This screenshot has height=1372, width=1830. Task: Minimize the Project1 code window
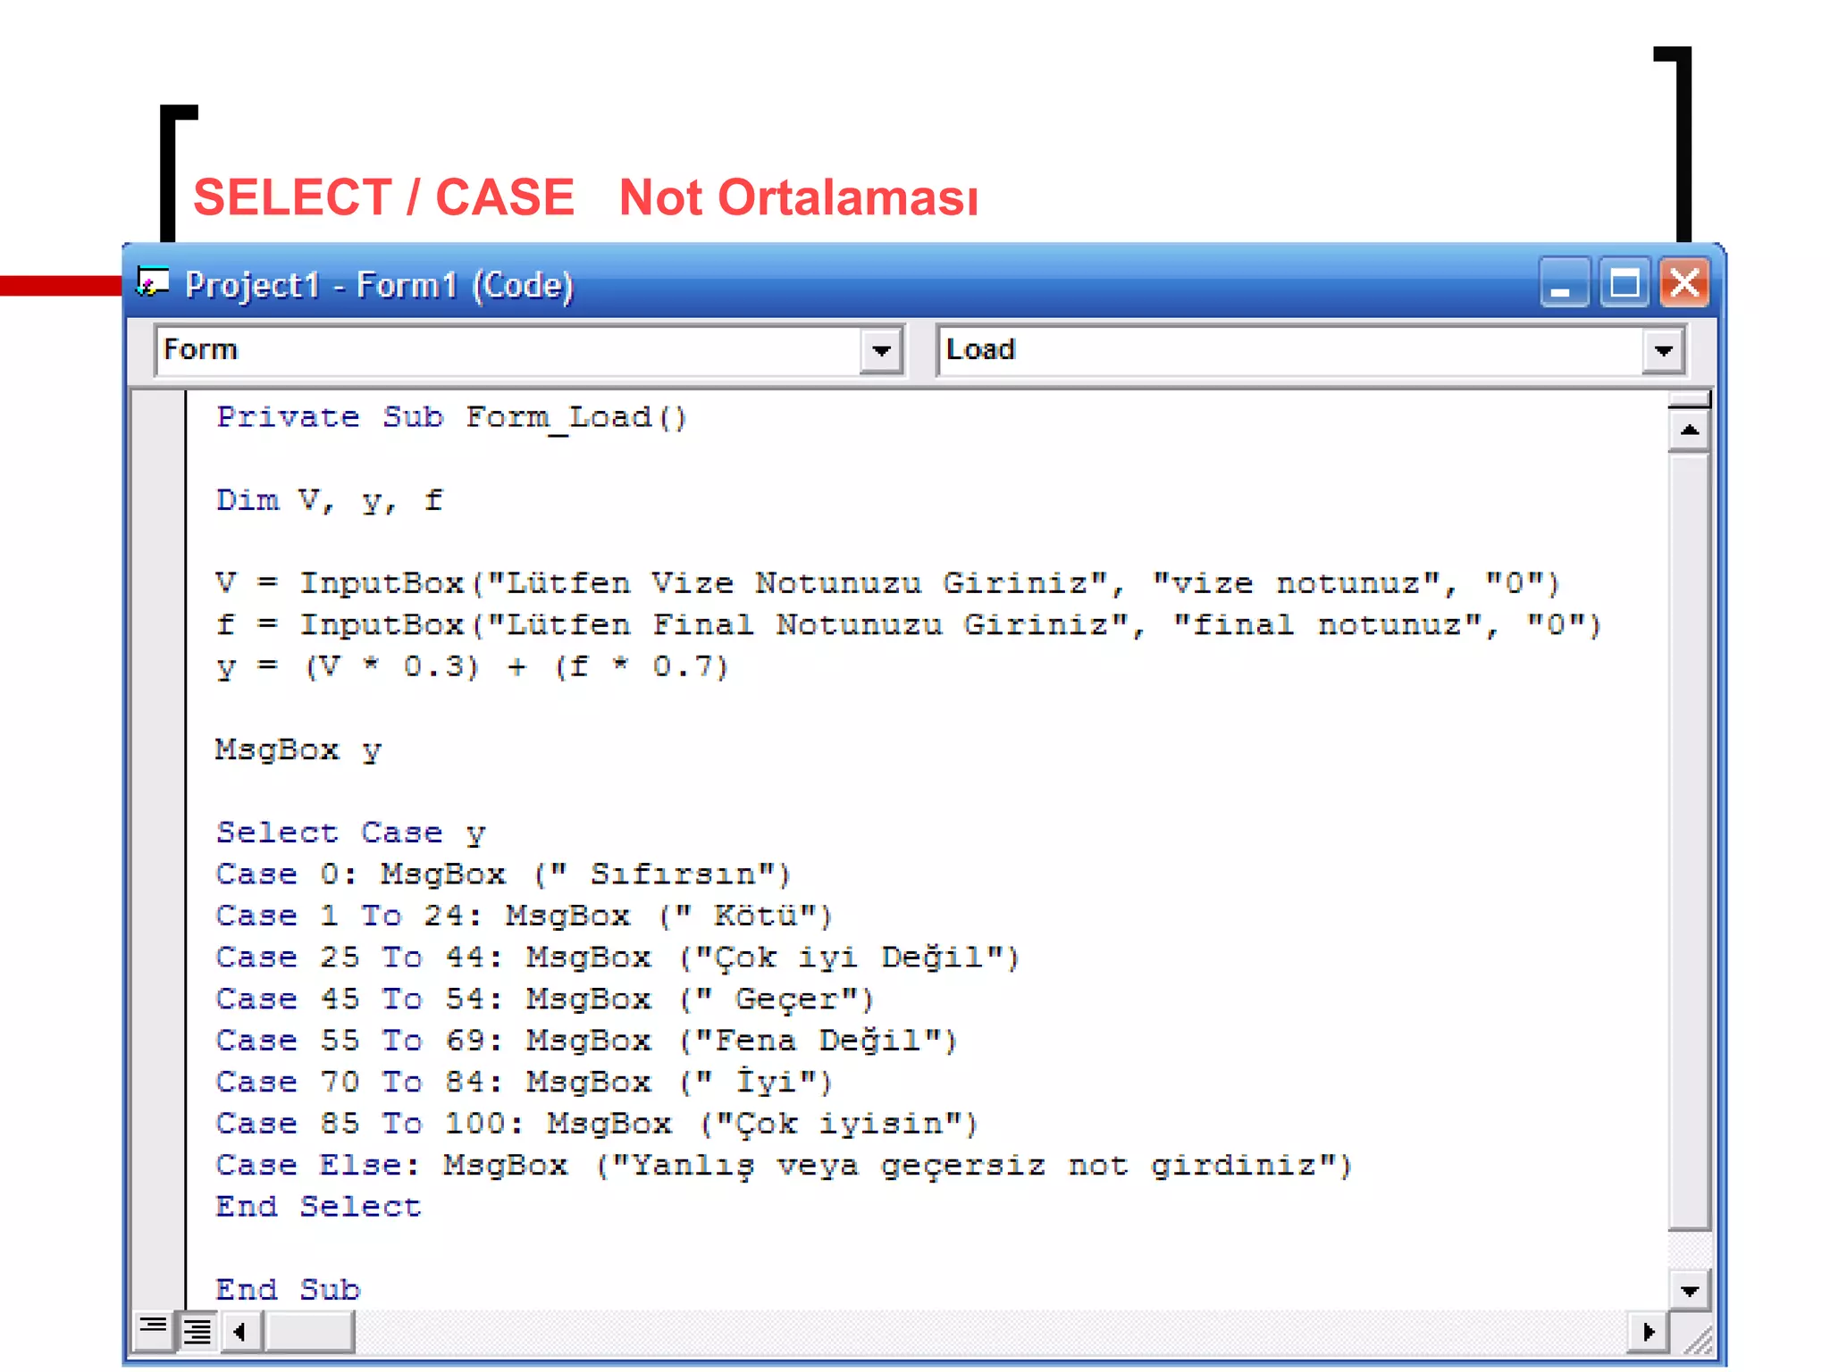[1564, 284]
